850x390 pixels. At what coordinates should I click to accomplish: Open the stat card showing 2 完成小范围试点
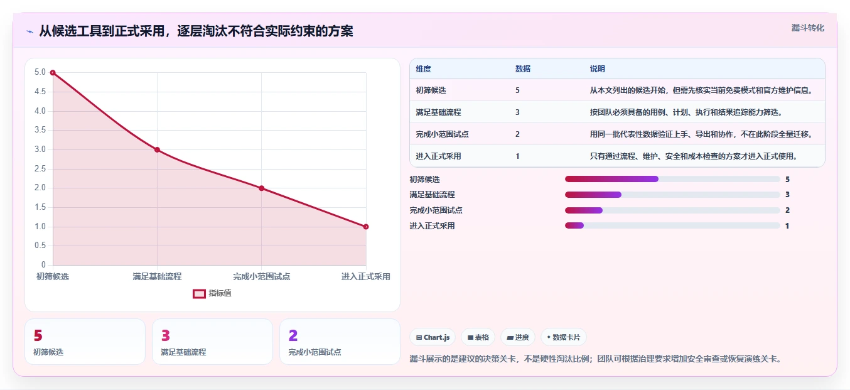point(340,342)
